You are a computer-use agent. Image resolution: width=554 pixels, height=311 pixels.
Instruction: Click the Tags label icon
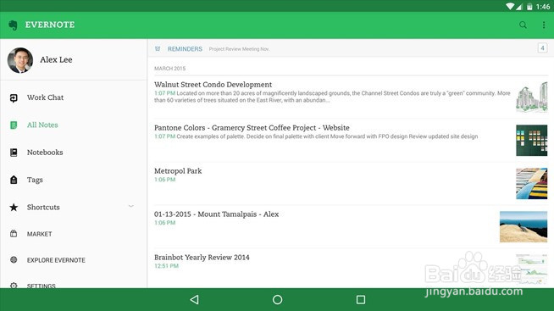tap(14, 180)
